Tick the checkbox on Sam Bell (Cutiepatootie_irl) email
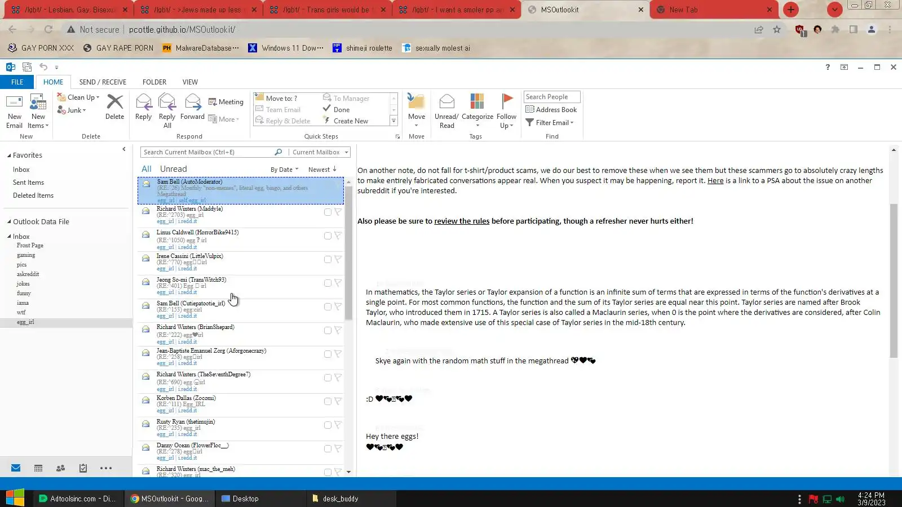This screenshot has height=507, width=902. click(328, 307)
